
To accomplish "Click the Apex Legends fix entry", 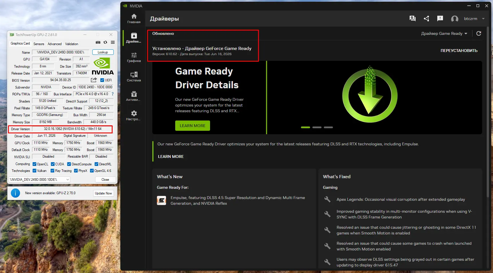I will point(401,199).
